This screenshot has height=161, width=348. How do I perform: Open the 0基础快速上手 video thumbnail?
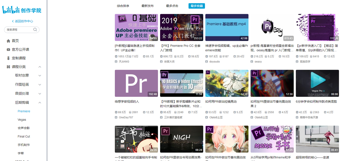tap(136, 27)
